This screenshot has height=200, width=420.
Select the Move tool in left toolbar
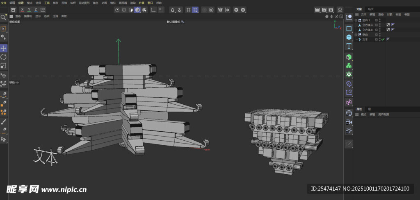coord(4,48)
